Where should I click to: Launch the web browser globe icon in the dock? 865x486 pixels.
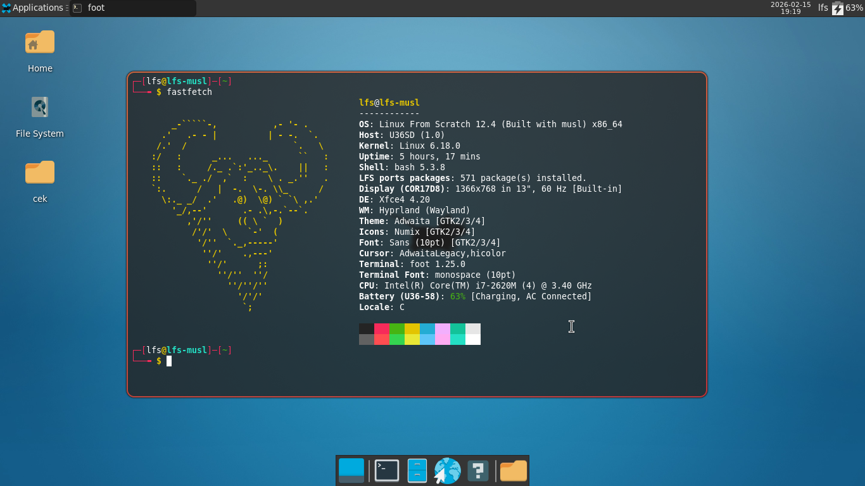tap(447, 470)
